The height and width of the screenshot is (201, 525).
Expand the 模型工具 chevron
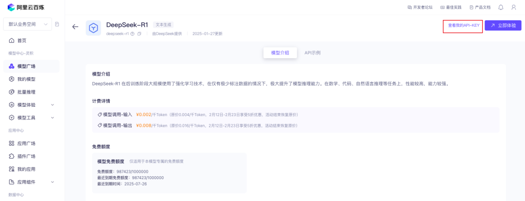(x=52, y=117)
